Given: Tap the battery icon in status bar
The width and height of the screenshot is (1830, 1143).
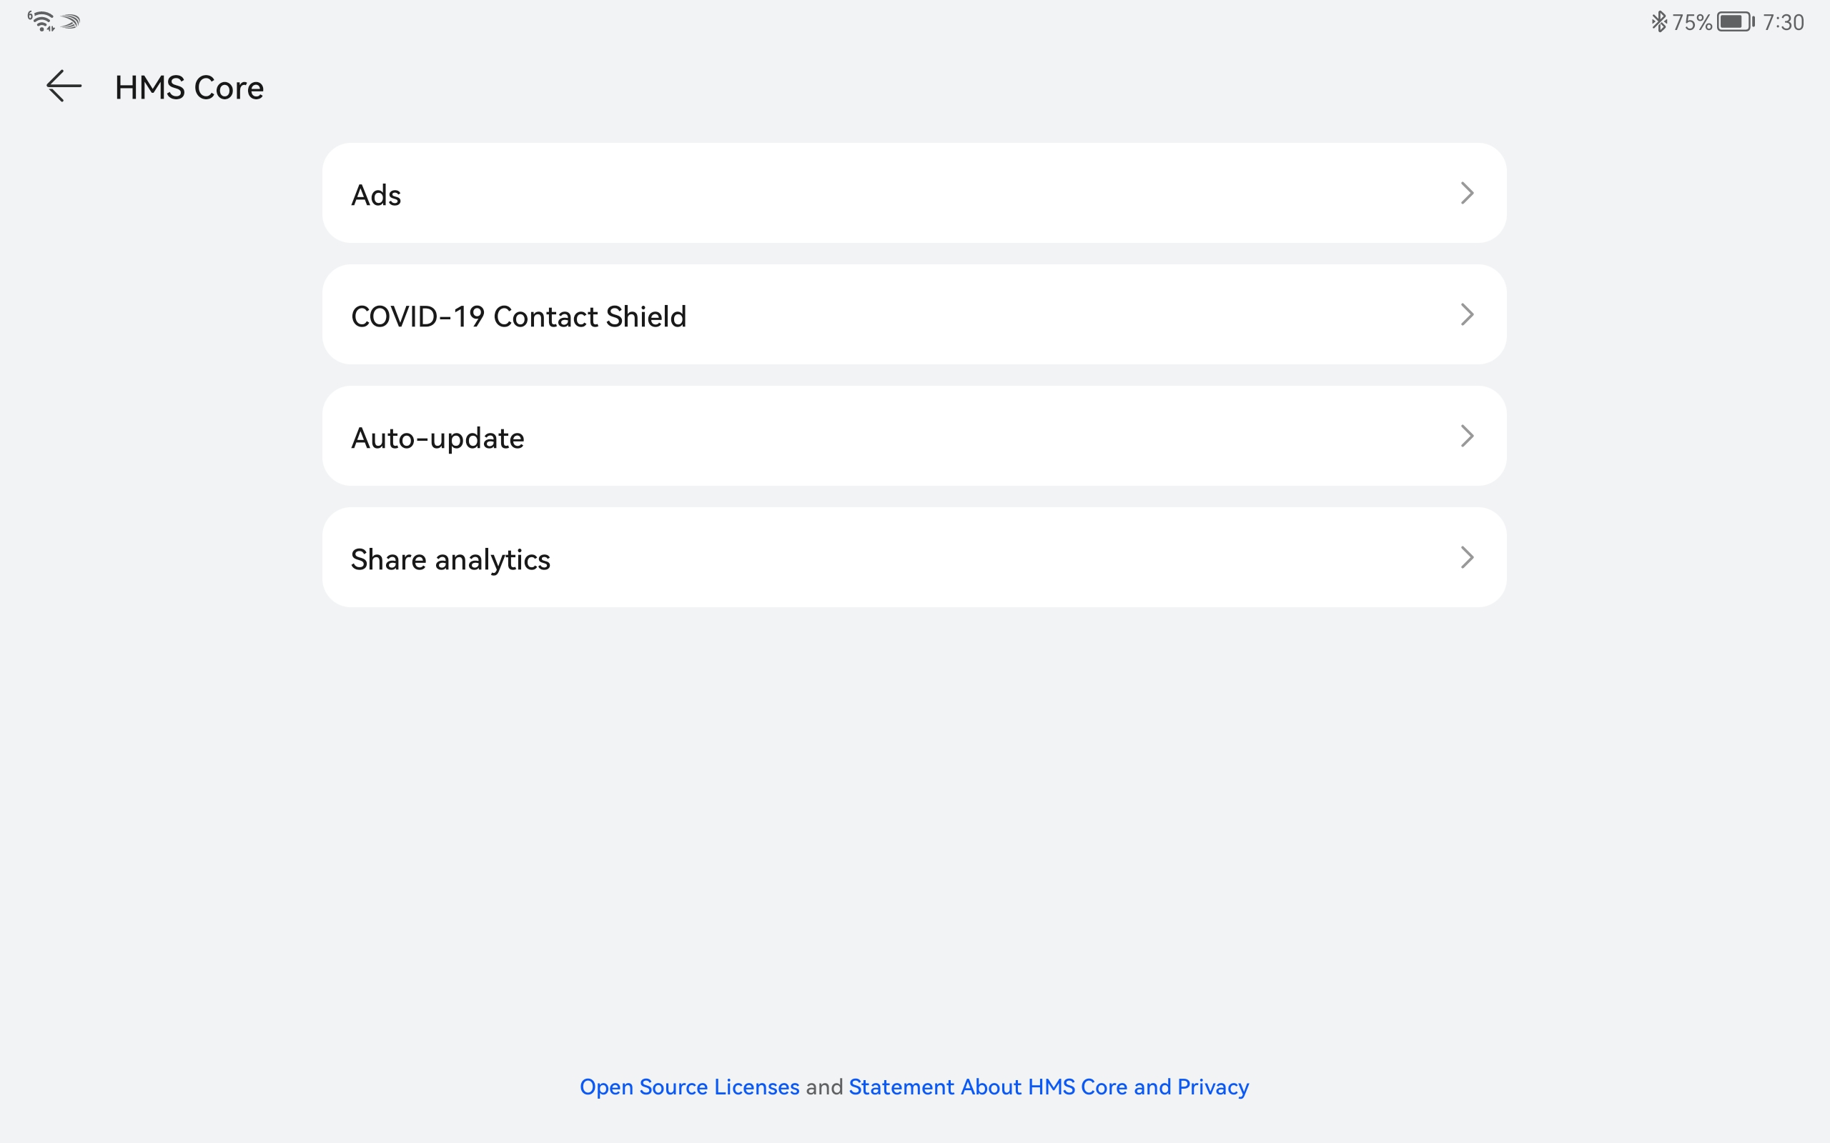Looking at the screenshot, I should pos(1736,21).
